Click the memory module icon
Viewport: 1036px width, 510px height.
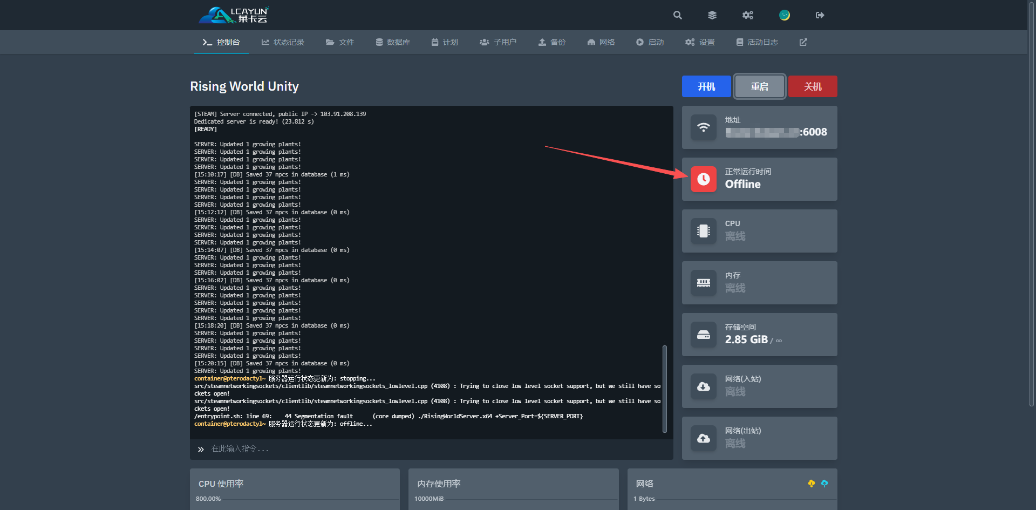pos(704,283)
